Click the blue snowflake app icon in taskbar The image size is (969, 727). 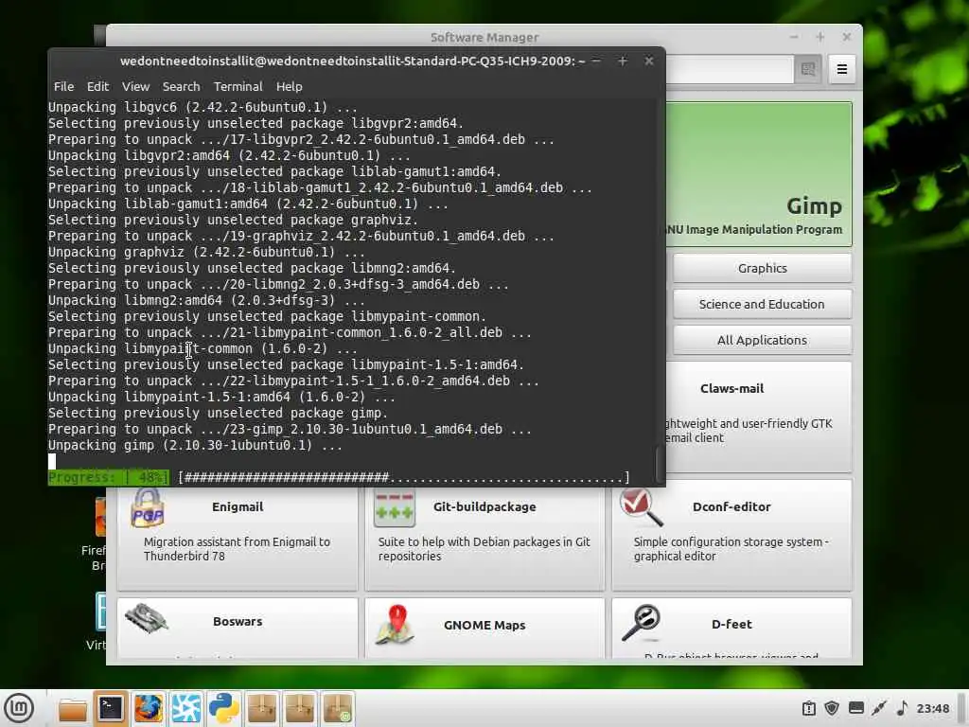(x=186, y=708)
